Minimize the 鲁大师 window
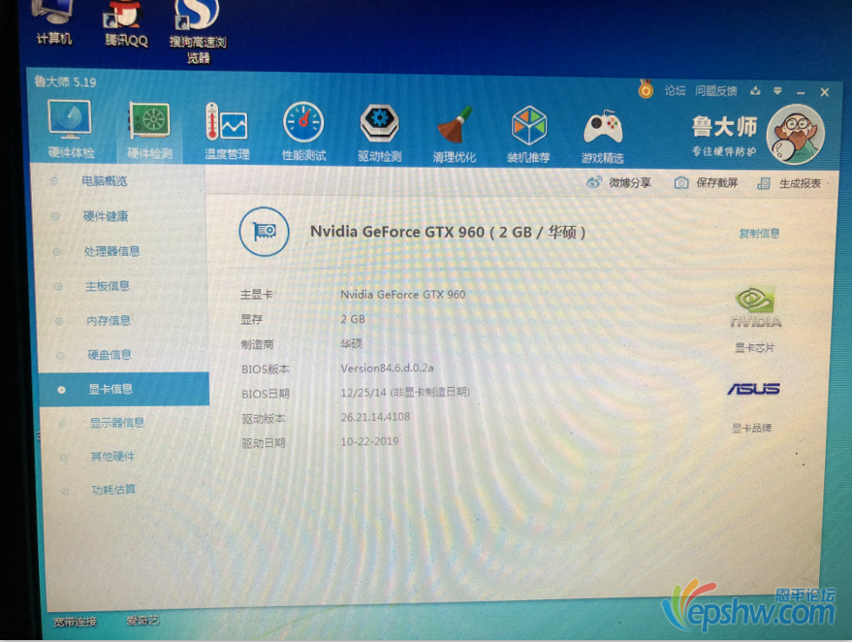Image resolution: width=852 pixels, height=642 pixels. tap(801, 93)
